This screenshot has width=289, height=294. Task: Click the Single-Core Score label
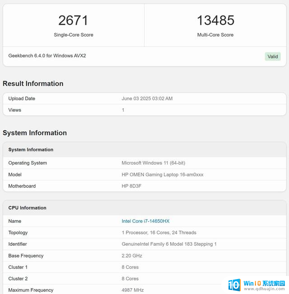pyautogui.click(x=74, y=35)
